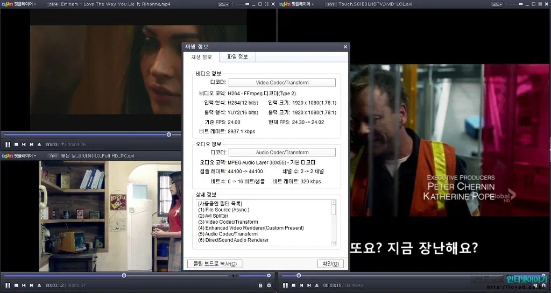The image size is (551, 293).
Task: Adjust volume slider in IU 좋은 날 player
Action: 269,276
